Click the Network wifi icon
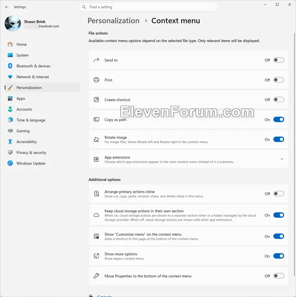The image size is (296, 297). 10,77
